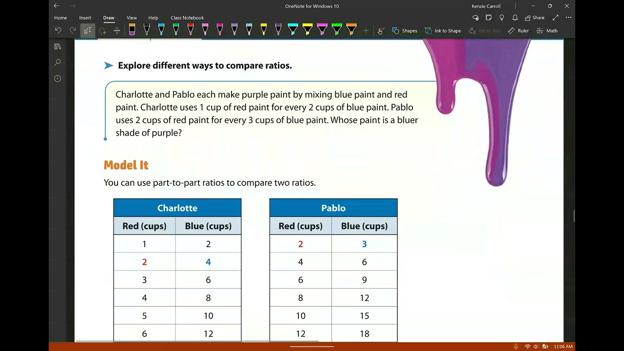Open the more options ellipsis menu
This screenshot has height=351, width=624.
pos(568,18)
